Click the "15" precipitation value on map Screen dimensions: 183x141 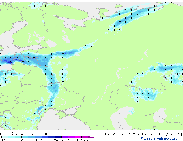[6, 62]
